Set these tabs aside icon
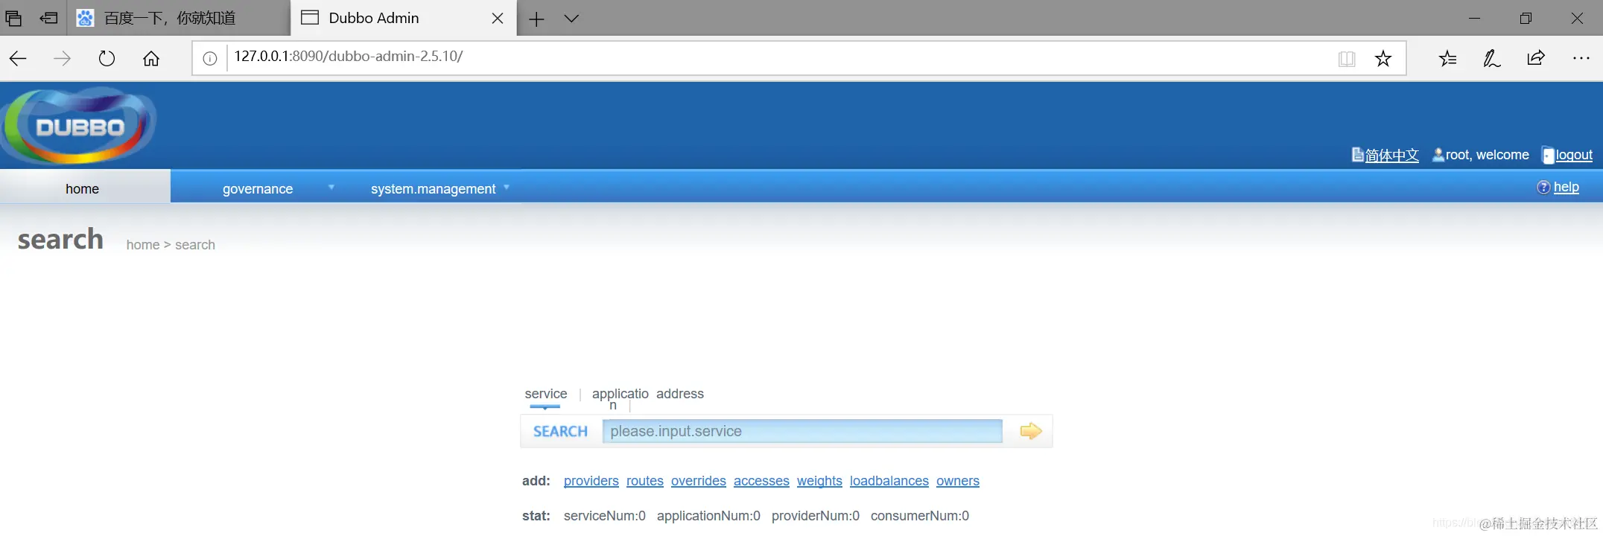This screenshot has width=1603, height=536. coord(49,19)
